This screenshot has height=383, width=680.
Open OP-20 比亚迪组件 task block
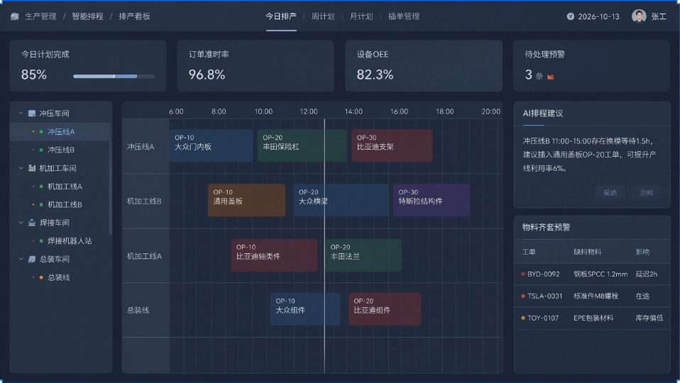(x=385, y=309)
